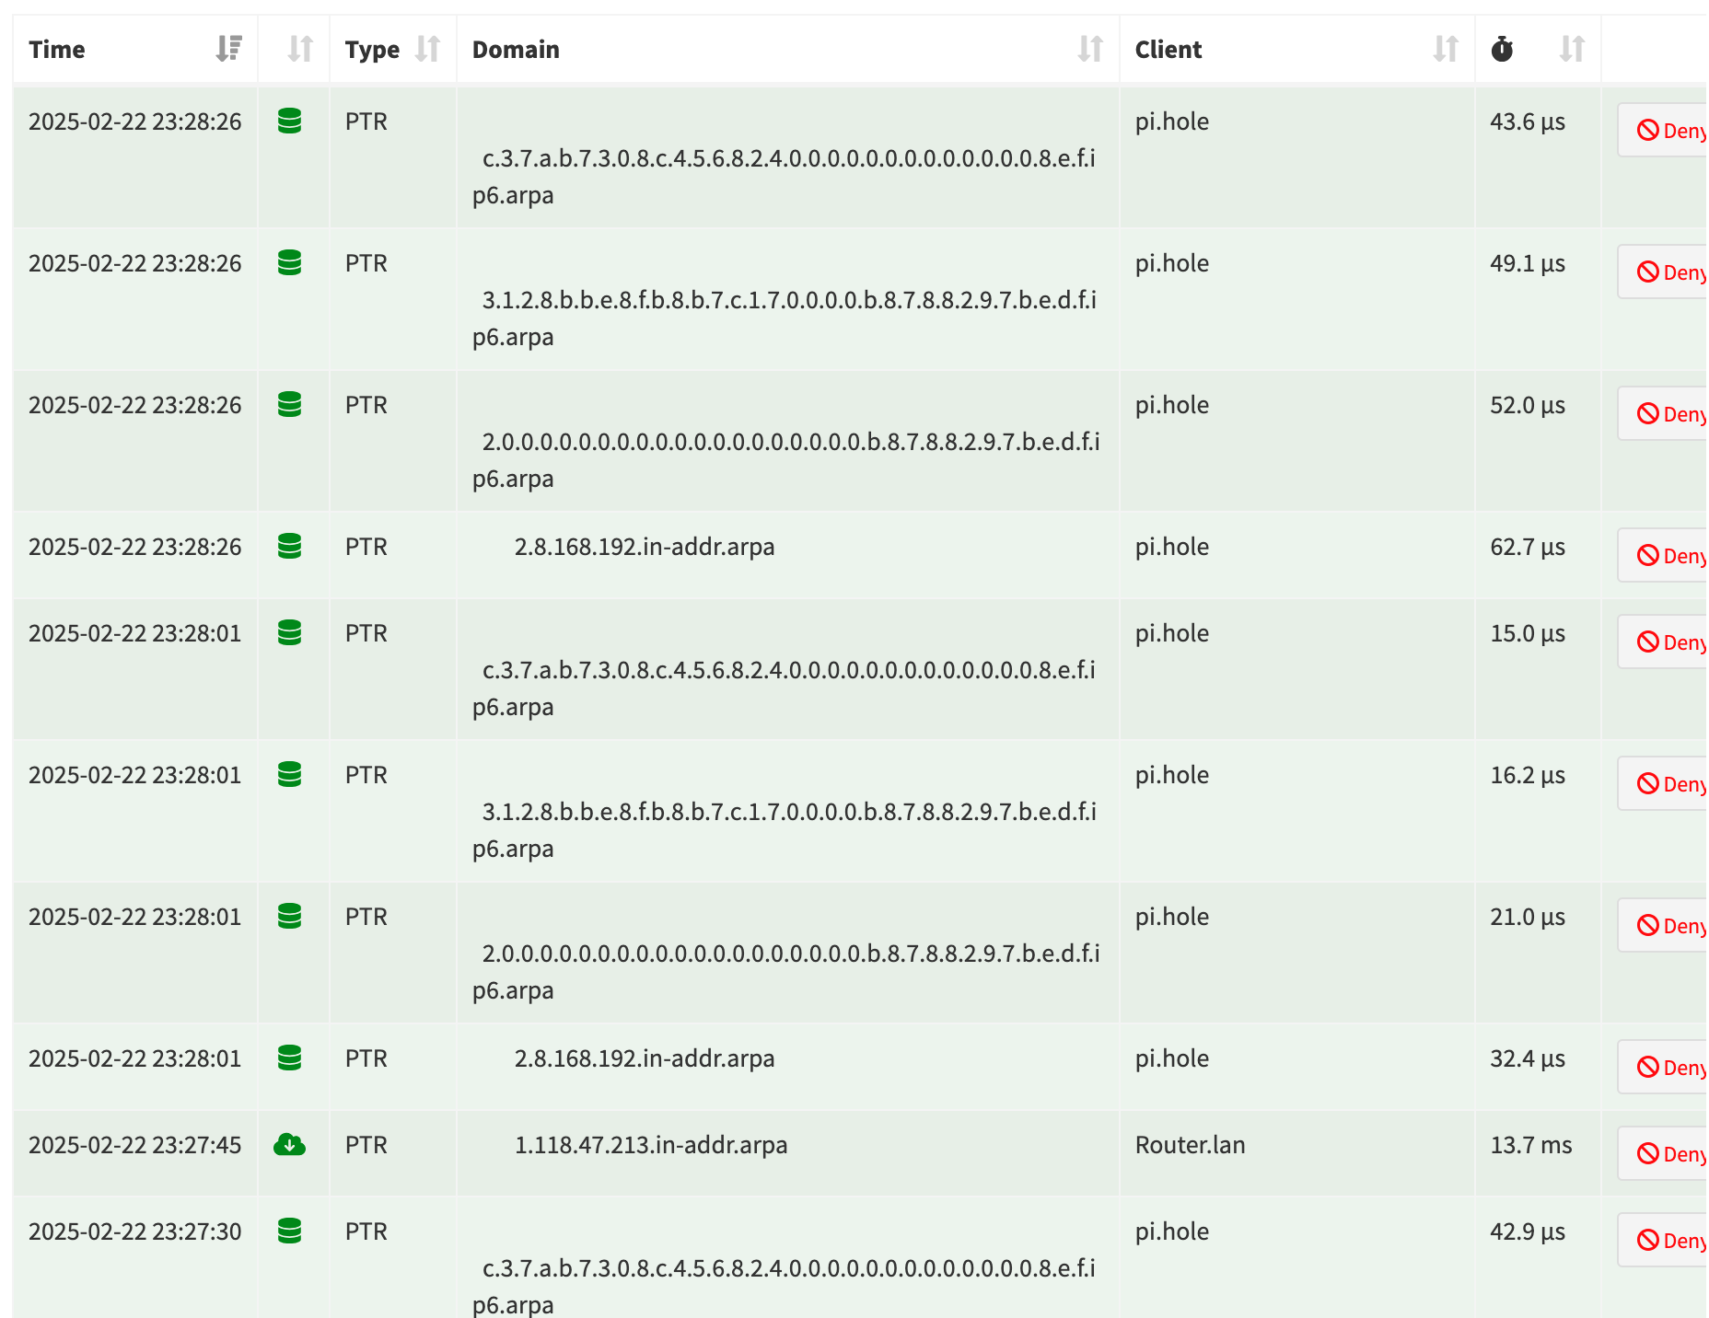Click the pi.hole client in the 15.0 µs row

click(x=1171, y=633)
